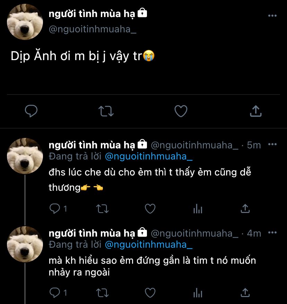Like the 4m-old reply tweet
The width and height of the screenshot is (287, 304).
(x=150, y=293)
